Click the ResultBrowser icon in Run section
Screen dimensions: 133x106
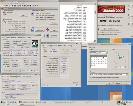(x=32, y=30)
